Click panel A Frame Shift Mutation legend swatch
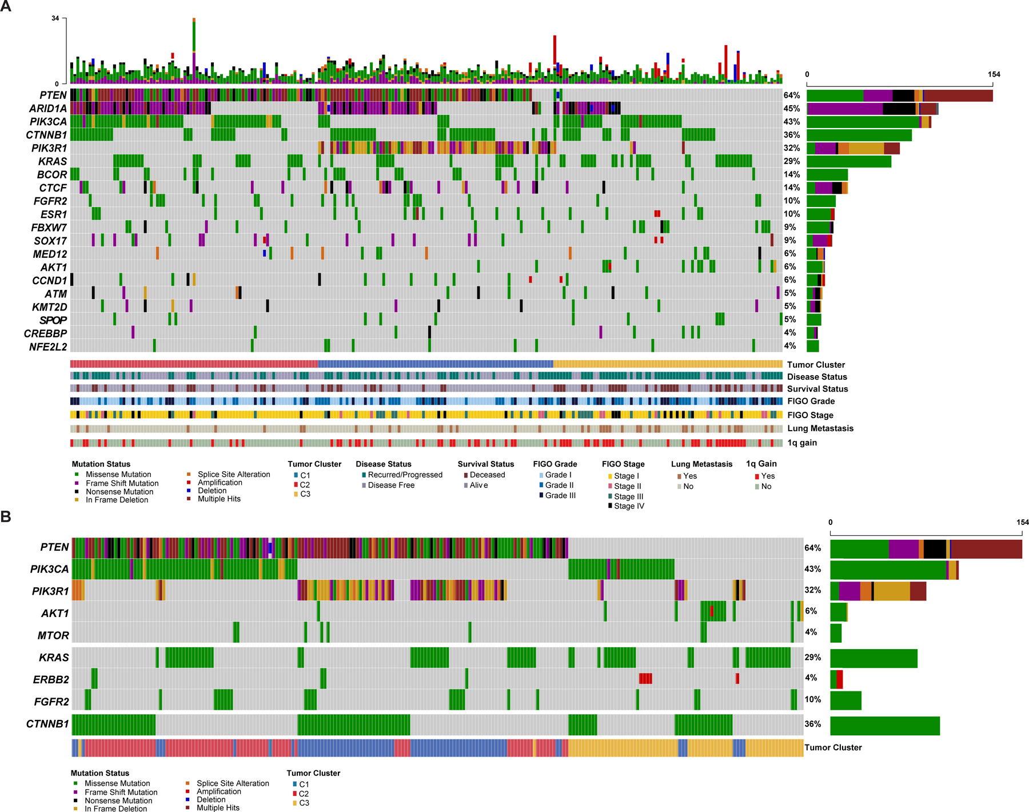Image resolution: width=1029 pixels, height=812 pixels. 76,483
